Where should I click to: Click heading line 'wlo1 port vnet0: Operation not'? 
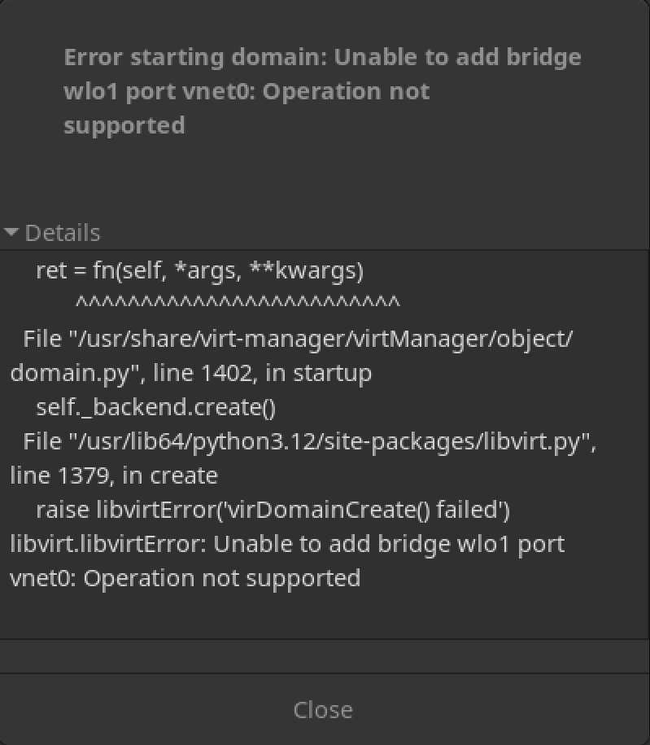pyautogui.click(x=246, y=91)
